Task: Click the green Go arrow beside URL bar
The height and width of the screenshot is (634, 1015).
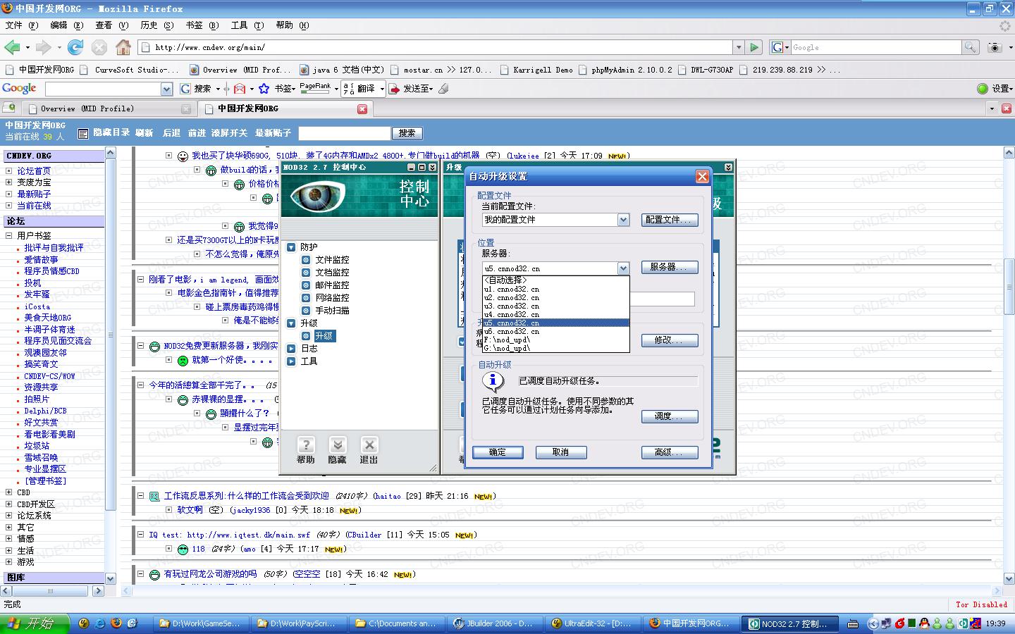Action: pos(754,47)
